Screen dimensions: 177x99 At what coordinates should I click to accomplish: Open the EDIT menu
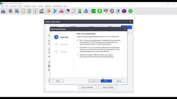coord(7,6)
